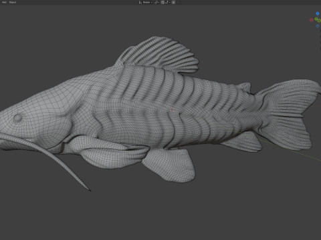
Task: Toggle the snapping magnet icon
Action: 163,3
